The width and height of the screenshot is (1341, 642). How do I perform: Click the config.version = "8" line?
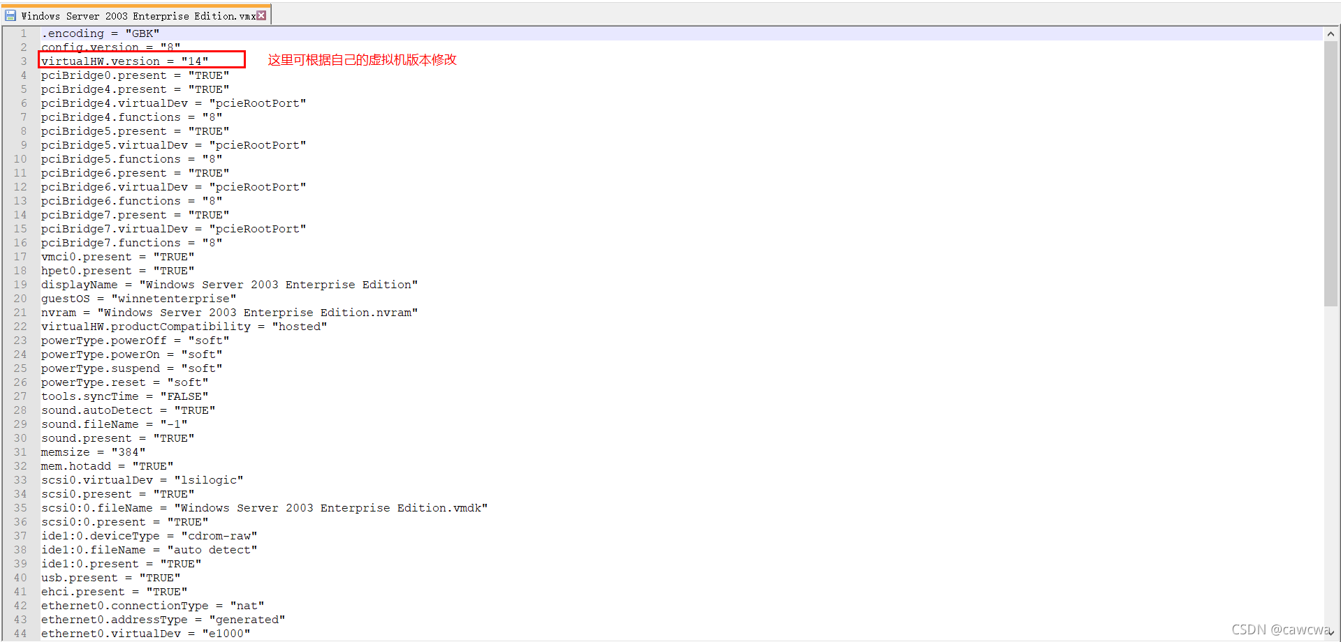tap(110, 47)
